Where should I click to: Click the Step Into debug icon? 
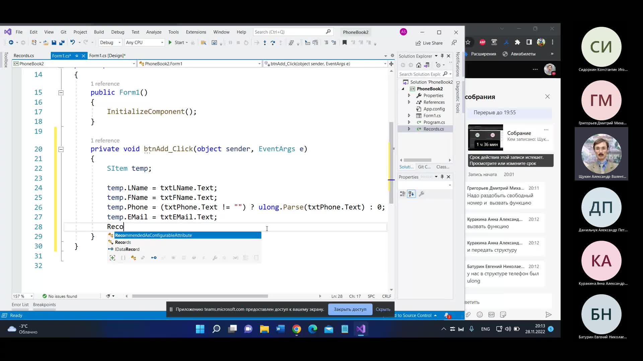pos(265,43)
